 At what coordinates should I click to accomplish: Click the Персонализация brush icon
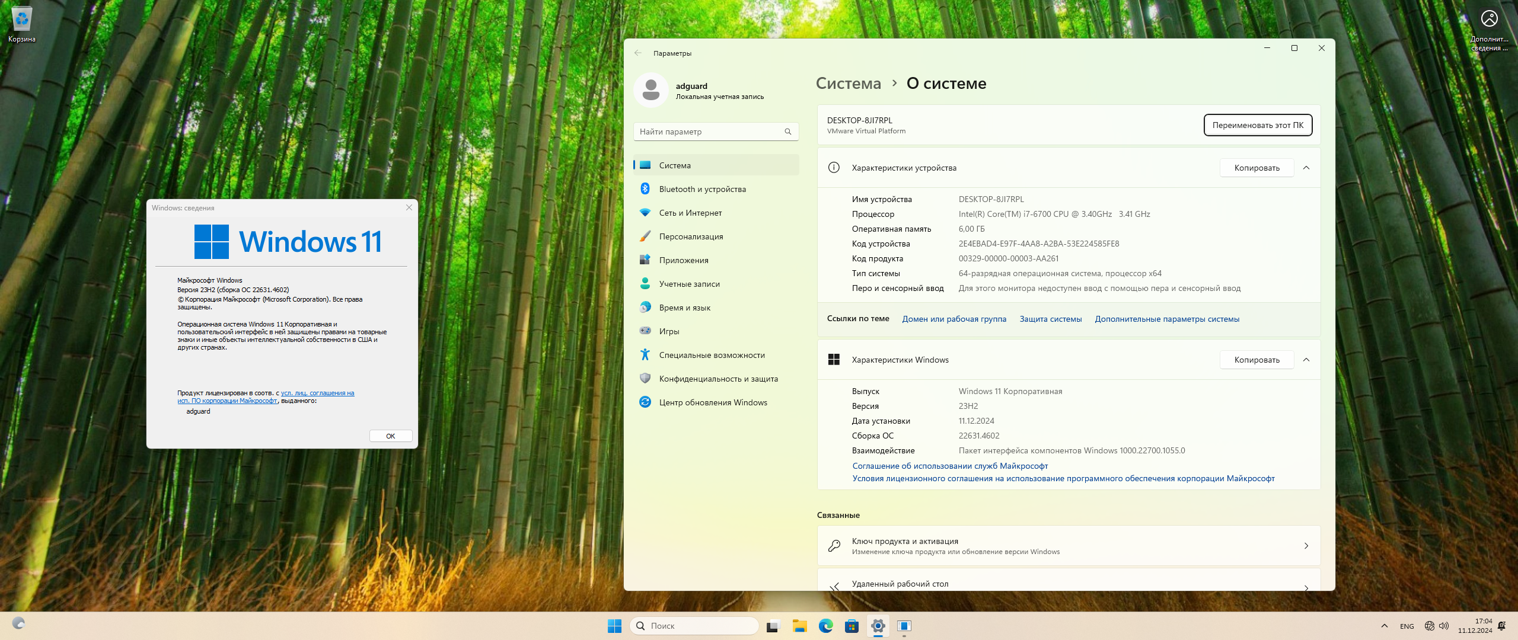point(645,236)
